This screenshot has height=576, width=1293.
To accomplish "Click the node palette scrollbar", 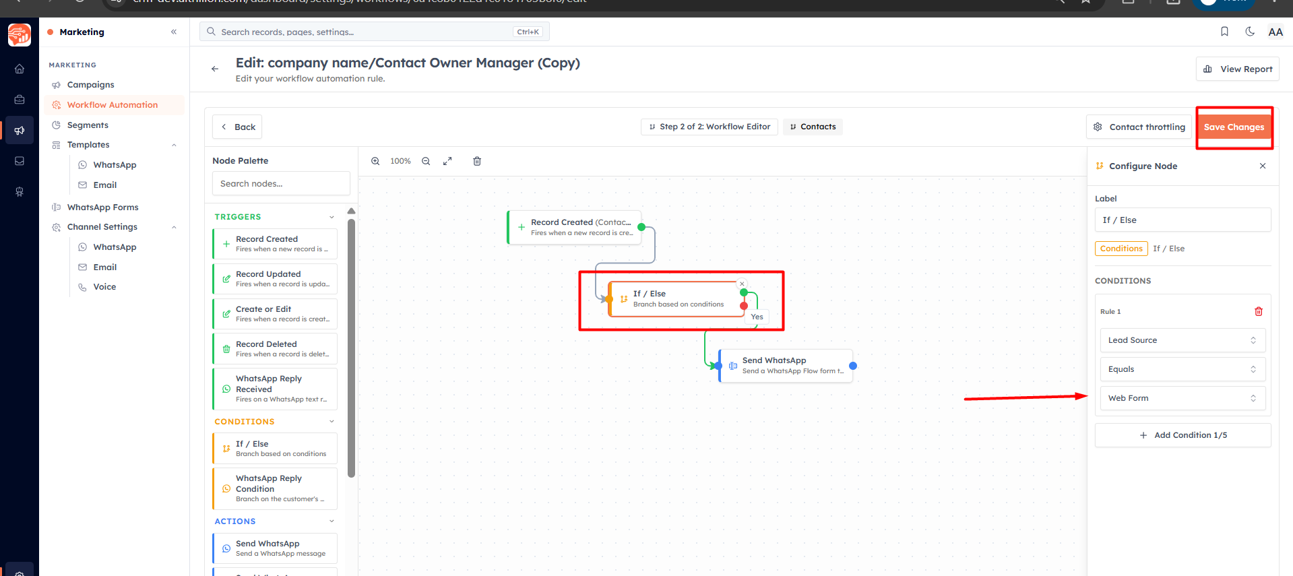I will (351, 347).
